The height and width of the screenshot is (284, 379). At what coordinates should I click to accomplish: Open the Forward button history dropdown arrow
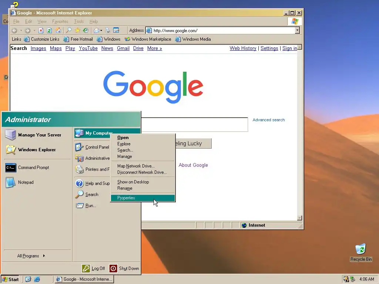34,30
